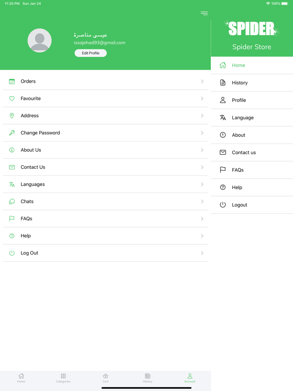Screen dimensions: 293x391
Task: Click the Favourite heart icon
Action: [x=12, y=98]
